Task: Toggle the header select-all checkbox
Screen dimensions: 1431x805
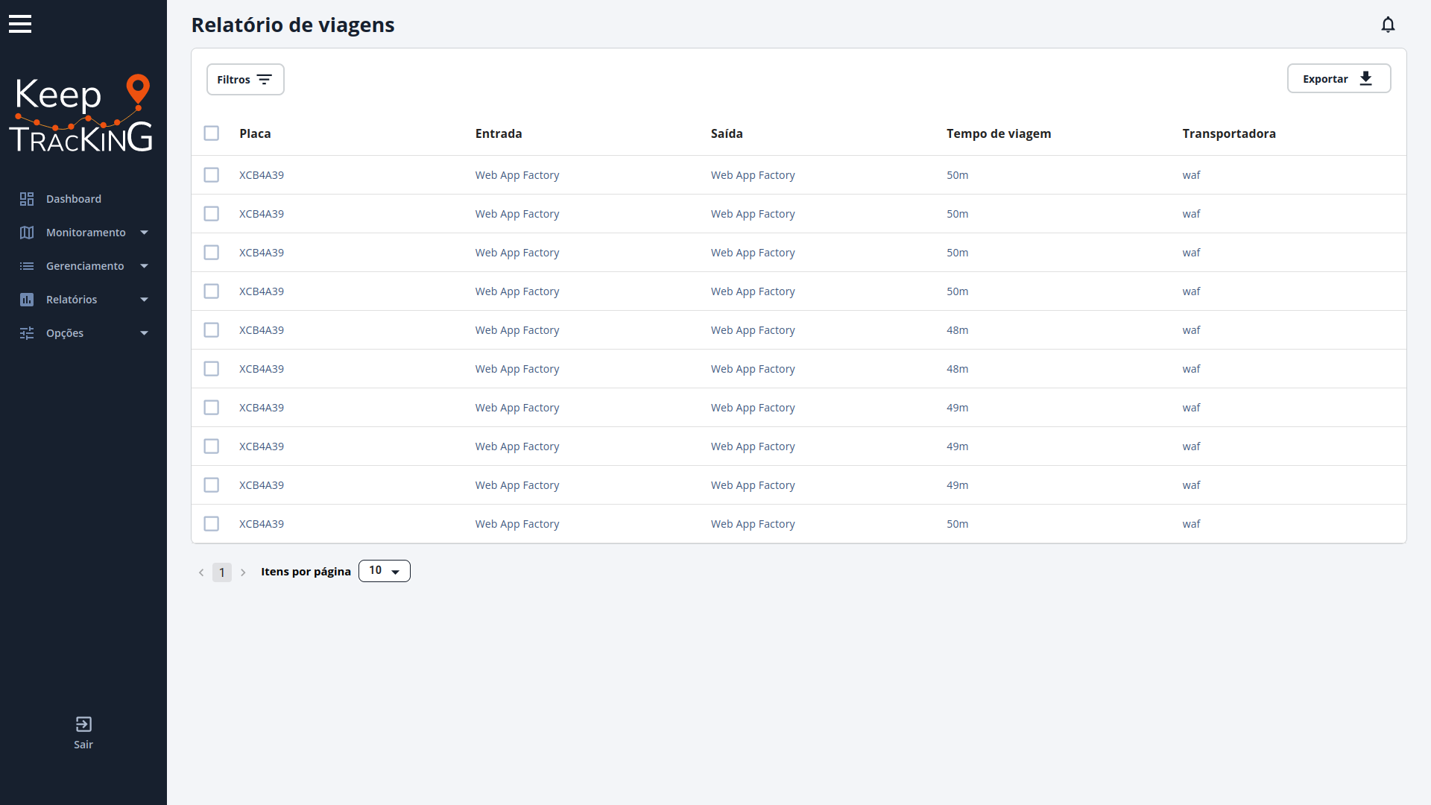Action: (212, 133)
